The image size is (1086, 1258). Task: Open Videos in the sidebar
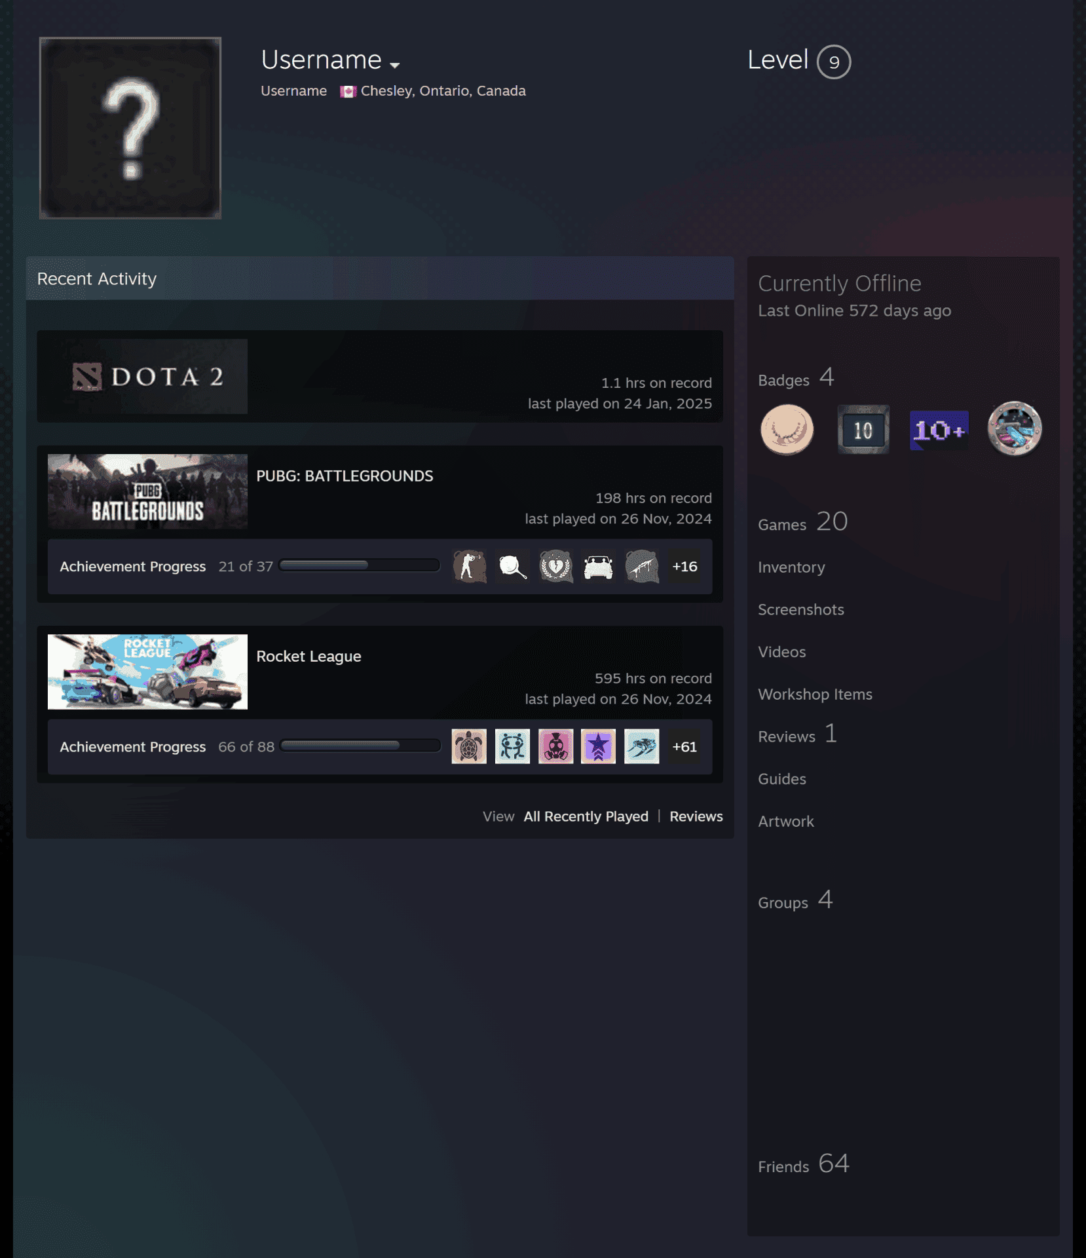click(781, 652)
